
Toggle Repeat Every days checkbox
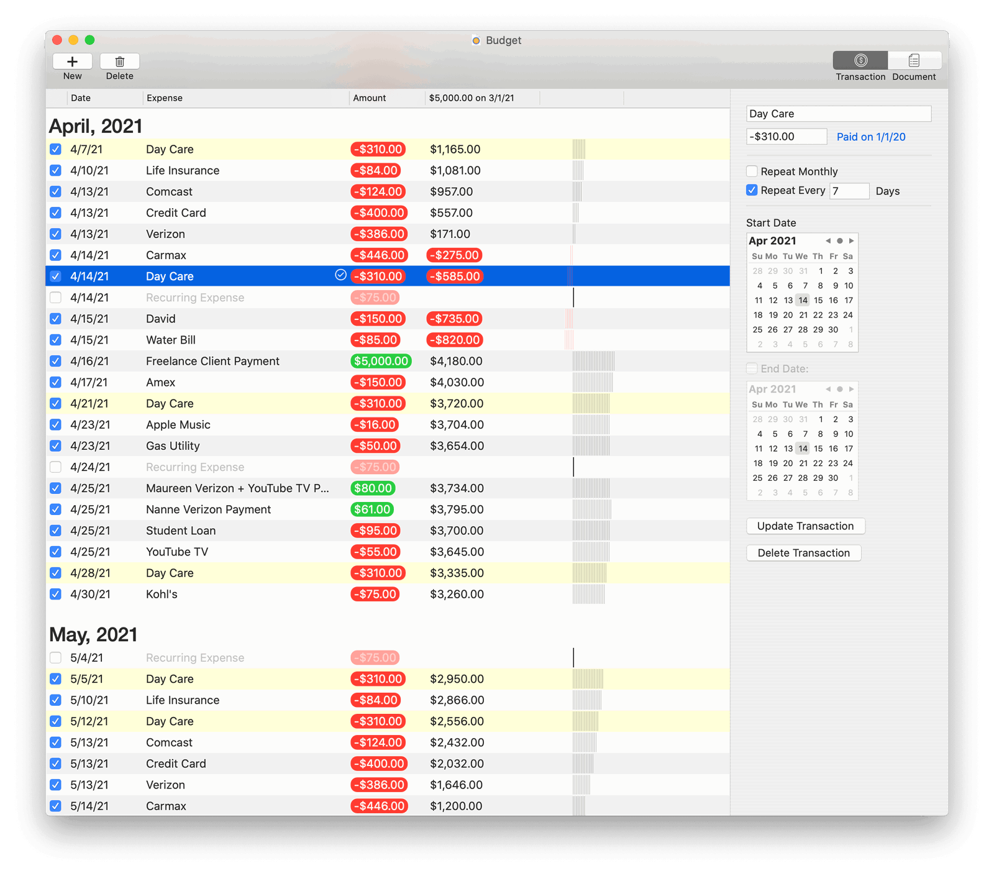click(752, 190)
